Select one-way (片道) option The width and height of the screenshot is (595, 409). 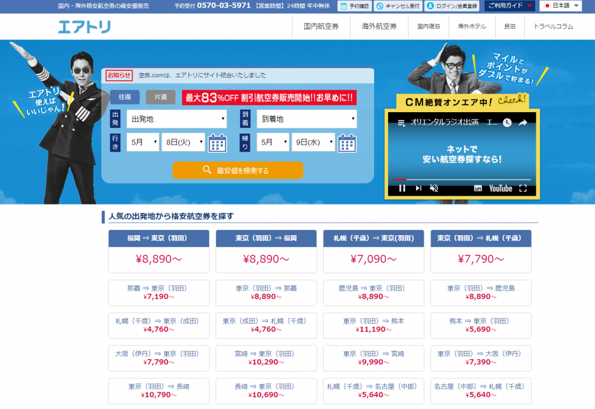(x=160, y=97)
